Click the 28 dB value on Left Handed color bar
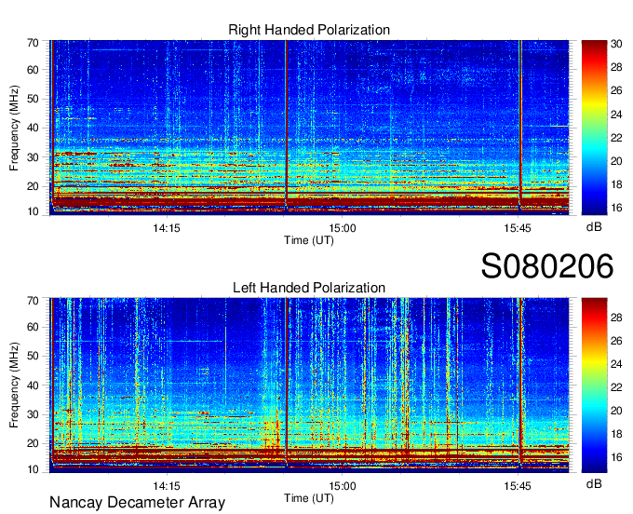The height and width of the screenshot is (514, 633). click(x=617, y=318)
